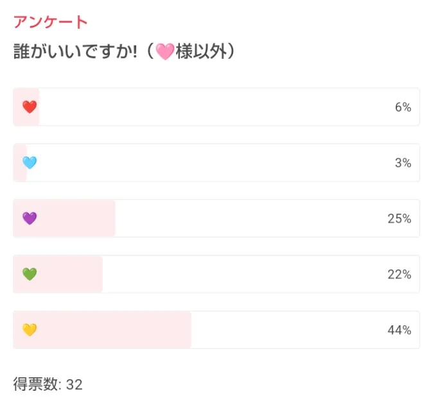Click the pink filled bar of yellow heart
Viewport: 431px width, 410px height.
(102, 330)
